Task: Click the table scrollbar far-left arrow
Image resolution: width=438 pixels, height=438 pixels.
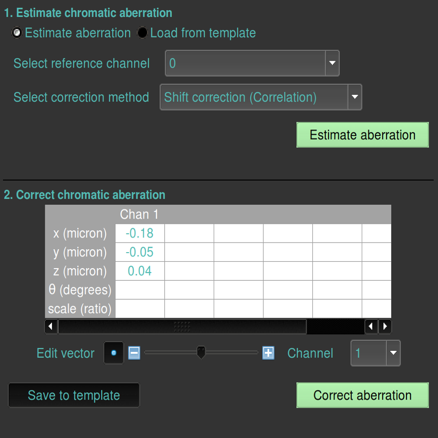Action: (51, 326)
